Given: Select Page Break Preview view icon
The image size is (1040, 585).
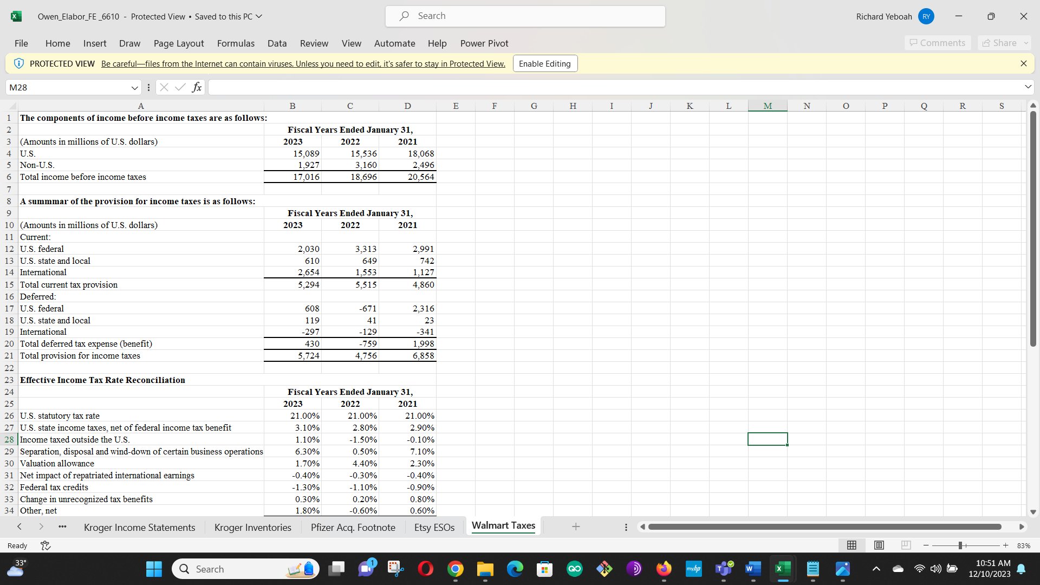Looking at the screenshot, I should (906, 545).
